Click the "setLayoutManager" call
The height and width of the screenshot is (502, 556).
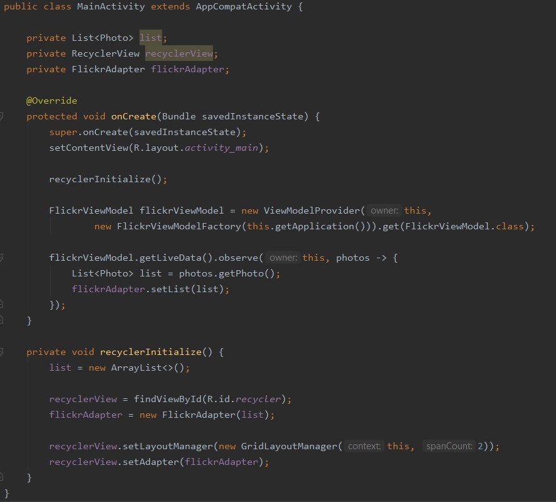[168, 446]
